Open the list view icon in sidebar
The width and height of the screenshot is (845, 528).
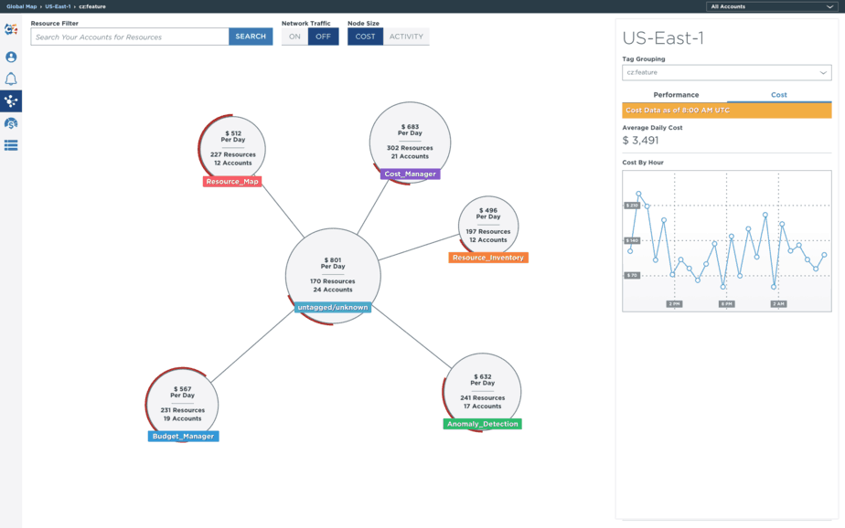11,145
